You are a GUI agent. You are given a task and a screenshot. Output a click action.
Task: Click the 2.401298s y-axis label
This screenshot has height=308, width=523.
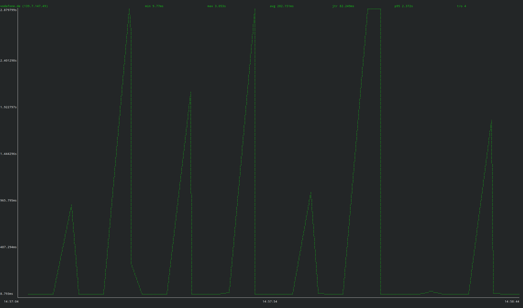pos(8,61)
